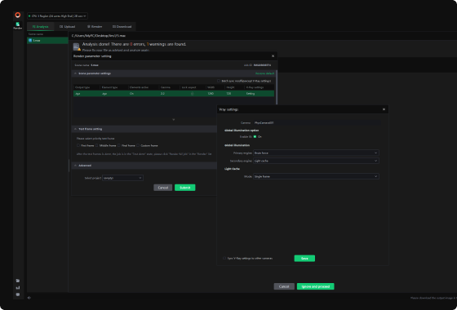Open the Secondary engine dropdown
This screenshot has width=457, height=310.
[316, 161]
